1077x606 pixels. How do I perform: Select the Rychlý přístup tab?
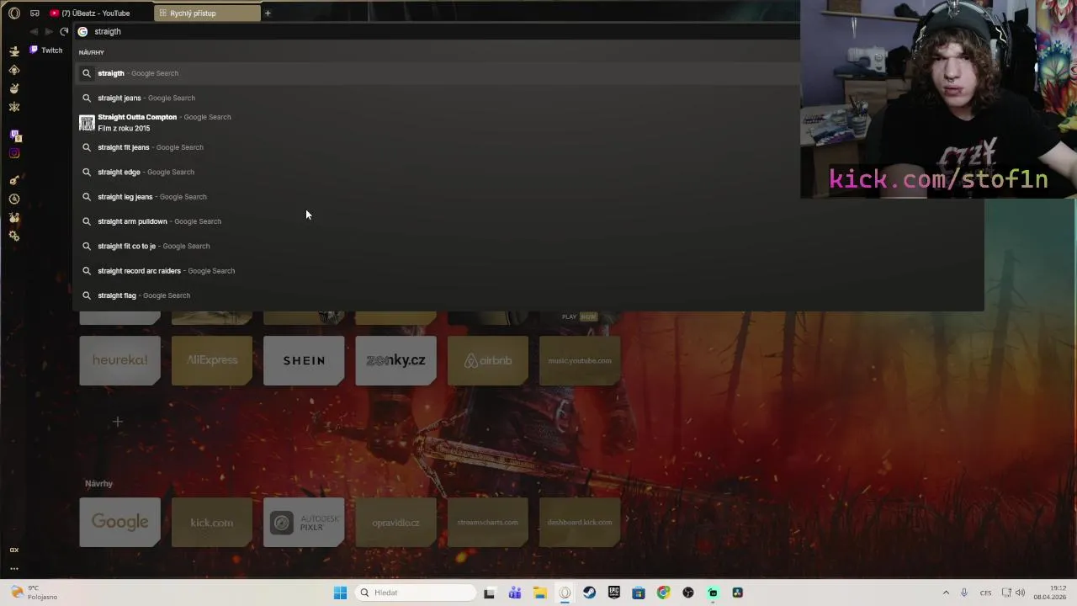tap(206, 13)
